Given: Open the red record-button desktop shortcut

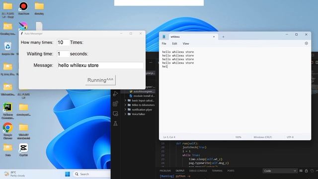Looking at the screenshot, I should click(23, 8).
